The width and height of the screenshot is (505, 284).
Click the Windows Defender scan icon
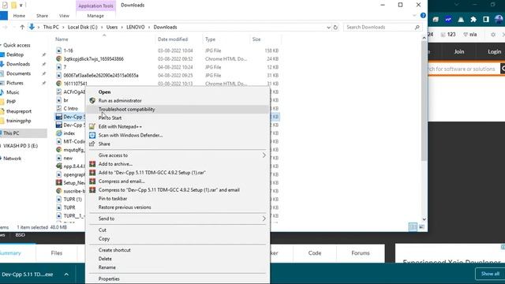(92, 135)
